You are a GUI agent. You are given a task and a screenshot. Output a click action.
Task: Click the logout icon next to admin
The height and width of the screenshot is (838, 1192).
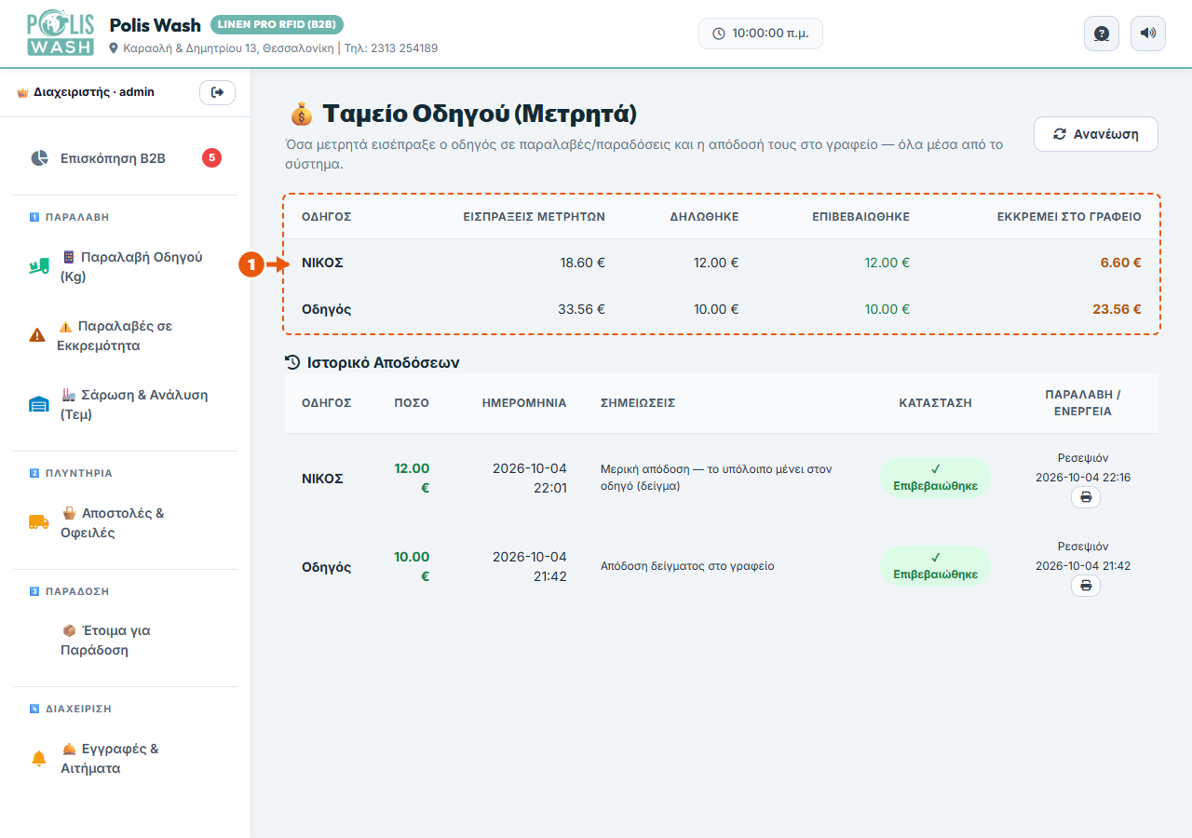[x=217, y=92]
